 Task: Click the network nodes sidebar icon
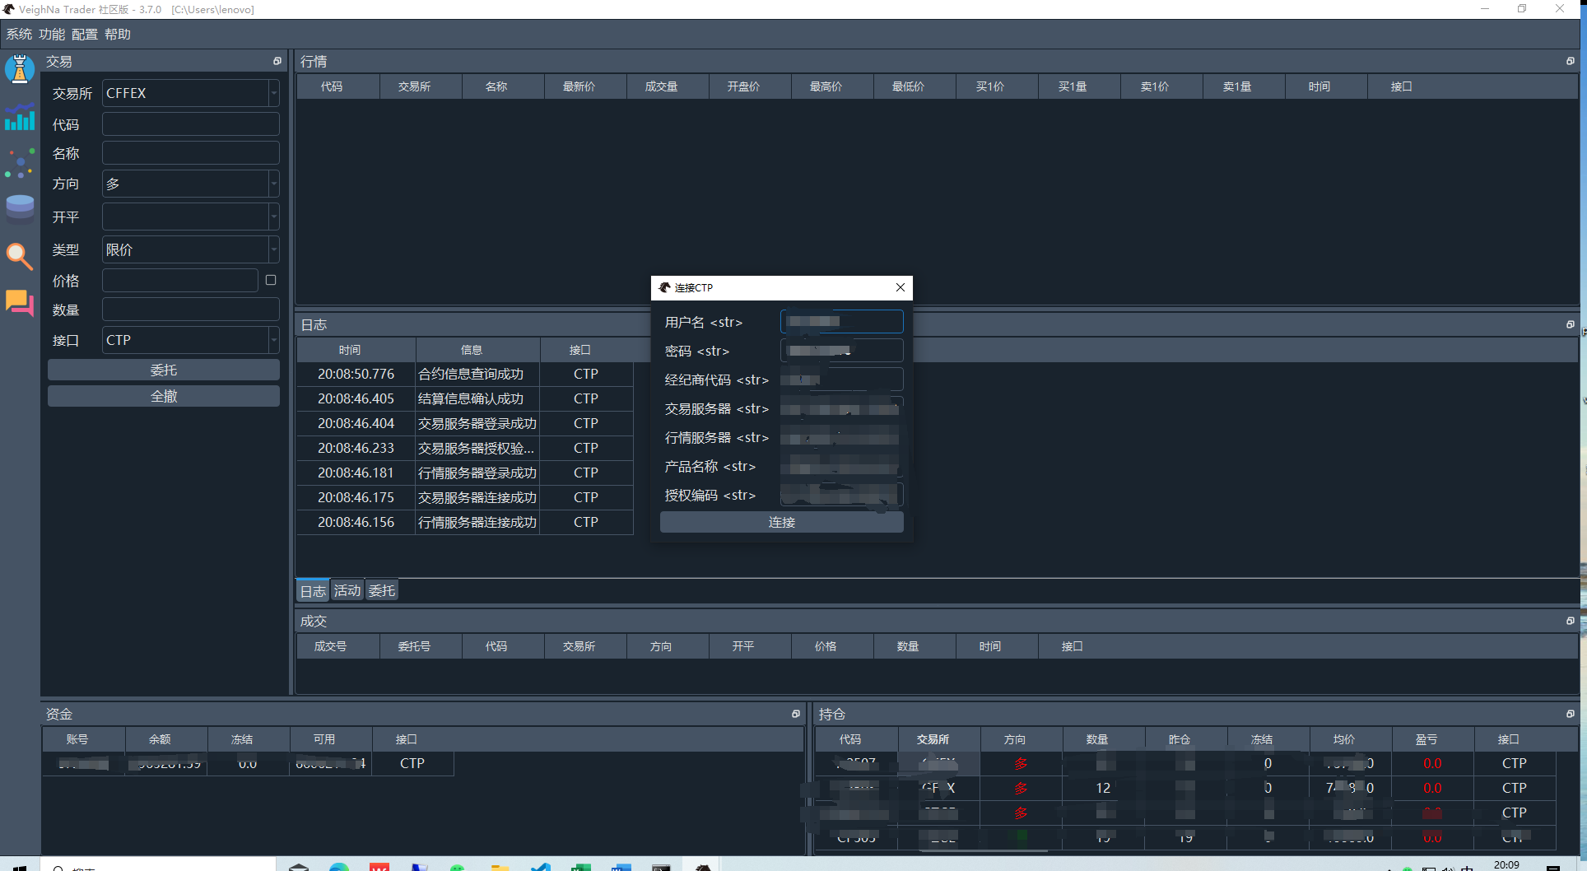(x=20, y=163)
